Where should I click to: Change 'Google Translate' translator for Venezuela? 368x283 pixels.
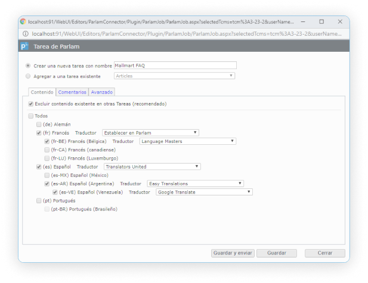[x=204, y=192]
